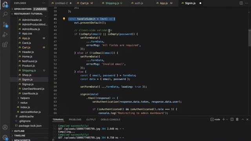Open the new terminal dropdown arrow
This screenshot has width=251, height=141.
(x=227, y=119)
